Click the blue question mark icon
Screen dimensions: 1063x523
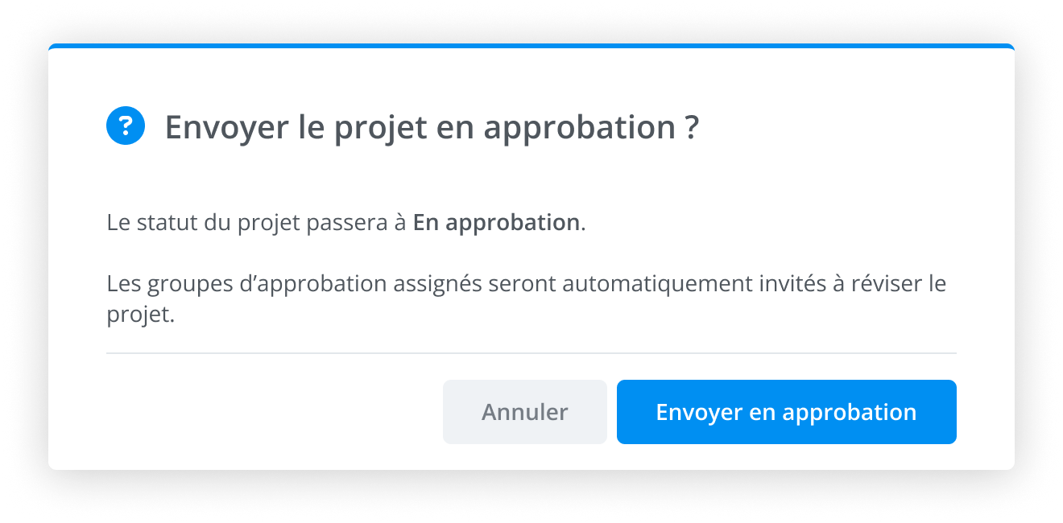[126, 126]
